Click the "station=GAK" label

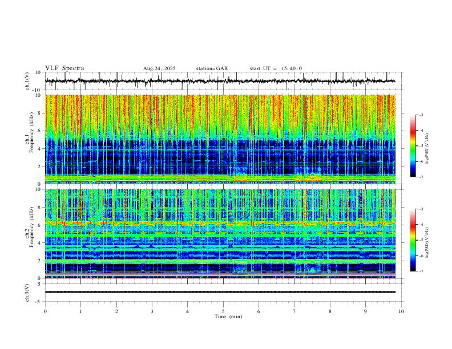click(212, 68)
